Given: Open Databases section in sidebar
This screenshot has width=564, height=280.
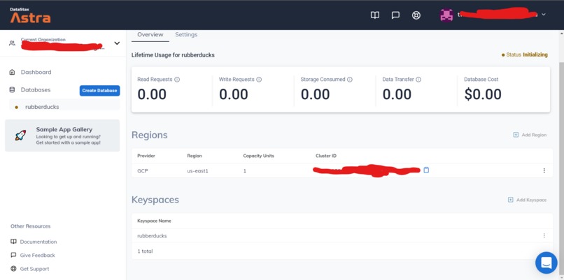Looking at the screenshot, I should point(36,90).
